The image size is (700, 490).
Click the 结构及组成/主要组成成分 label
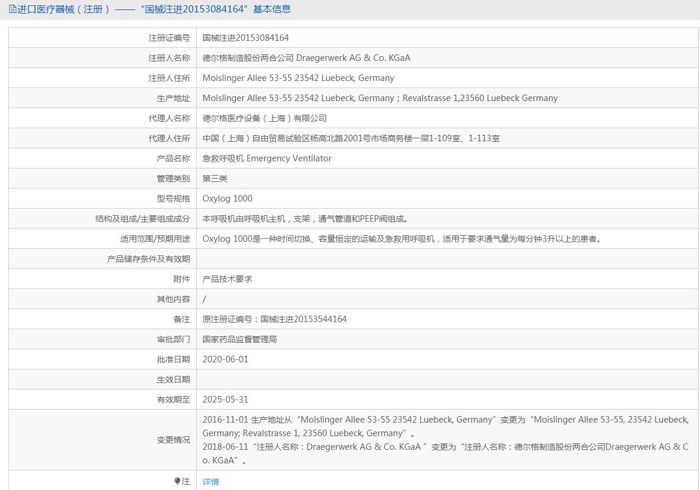pyautogui.click(x=142, y=219)
